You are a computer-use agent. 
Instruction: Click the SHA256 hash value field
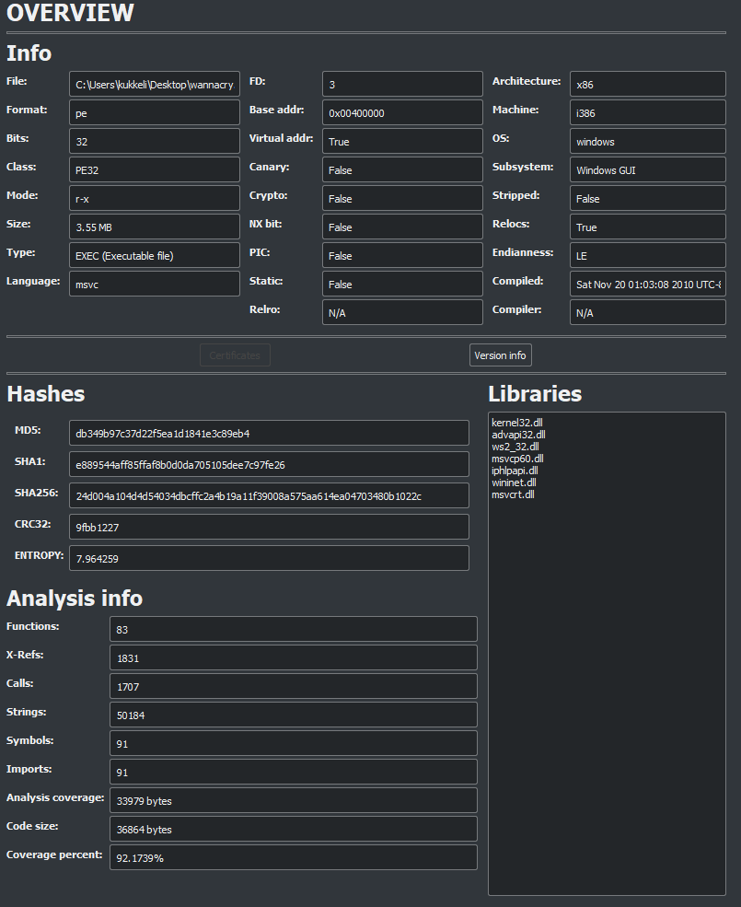[269, 496]
